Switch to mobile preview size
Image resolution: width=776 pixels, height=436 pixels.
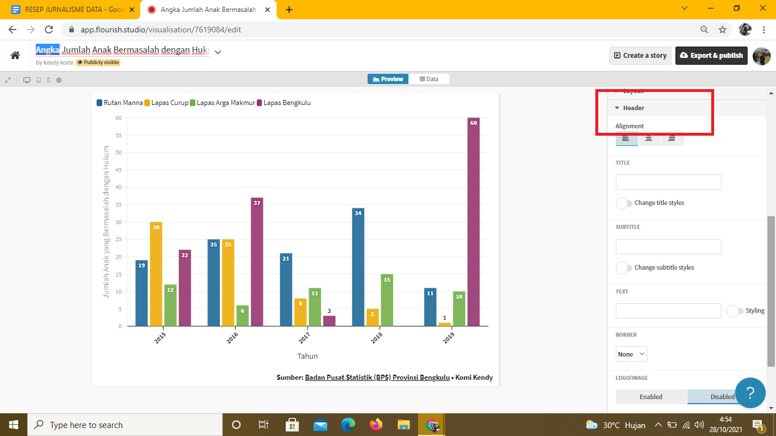[x=48, y=80]
